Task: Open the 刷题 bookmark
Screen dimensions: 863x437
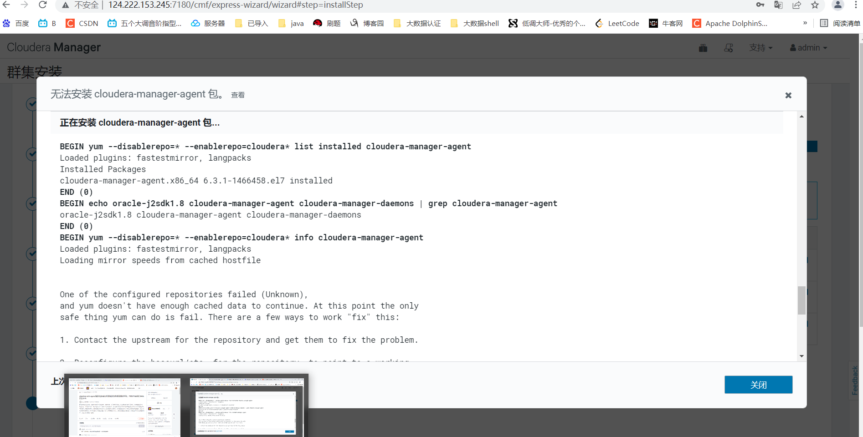Action: 327,23
